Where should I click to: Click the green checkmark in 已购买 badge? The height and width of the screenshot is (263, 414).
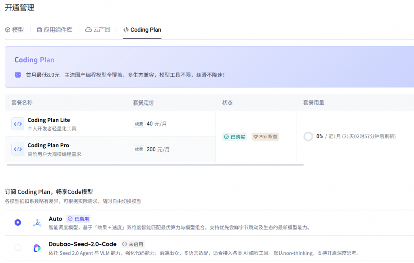point(226,137)
